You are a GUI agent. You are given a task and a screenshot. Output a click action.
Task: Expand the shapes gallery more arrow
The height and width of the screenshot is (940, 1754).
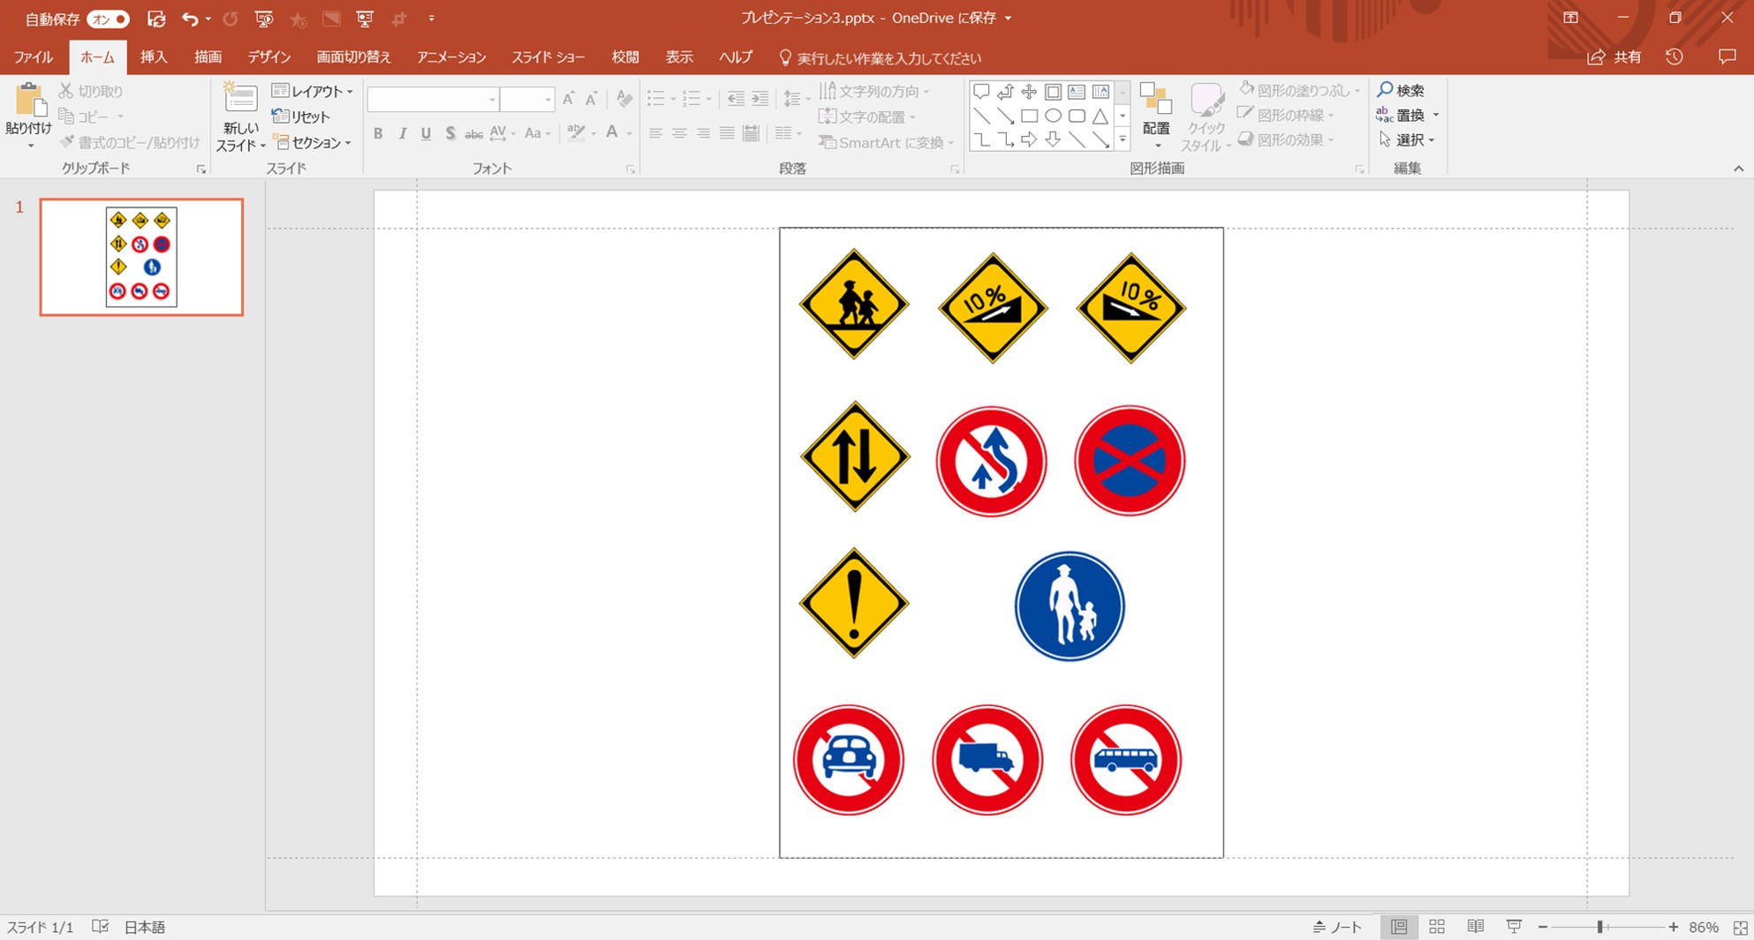1123,139
